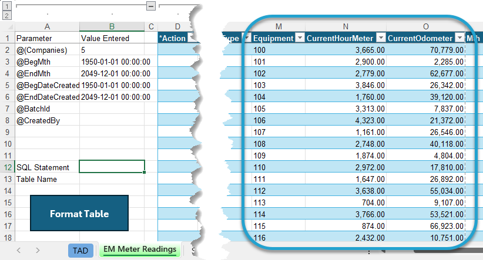This screenshot has height=260, width=483.
Task: Open the Equipment column filter dropdown
Action: pos(300,38)
